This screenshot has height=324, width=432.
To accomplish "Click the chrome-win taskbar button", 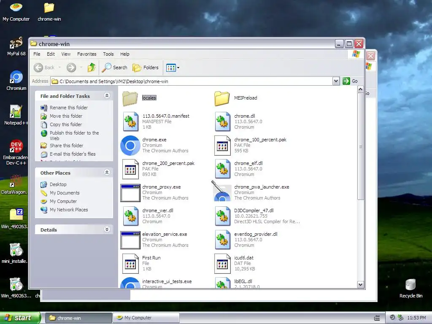I will [x=78, y=318].
